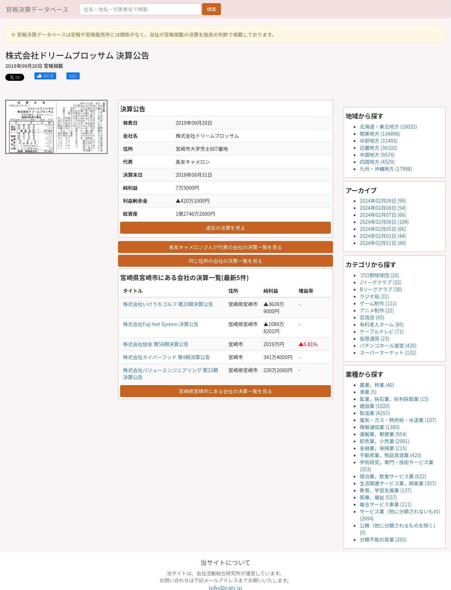The width and height of the screenshot is (451, 590).
Task: Open 仮想通貨 (23) category
Action: point(374,339)
